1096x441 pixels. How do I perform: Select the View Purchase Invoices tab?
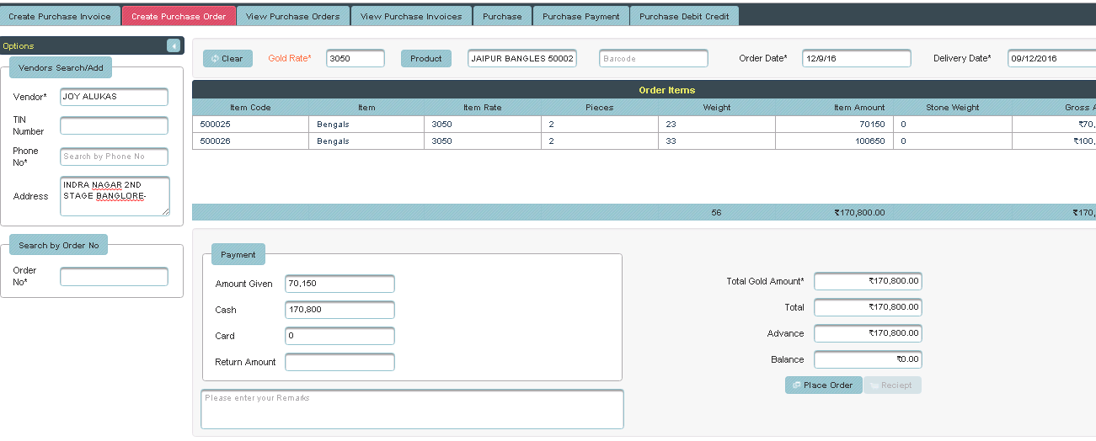click(x=411, y=16)
